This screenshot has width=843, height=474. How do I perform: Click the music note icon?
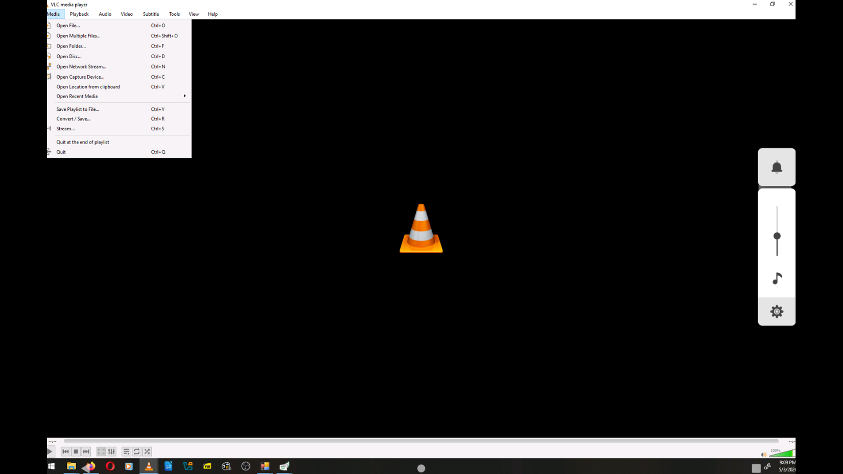pos(777,278)
